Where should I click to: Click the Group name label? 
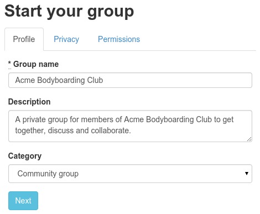point(36,64)
